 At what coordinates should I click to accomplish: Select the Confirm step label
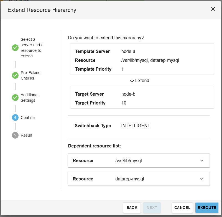pos(28,118)
